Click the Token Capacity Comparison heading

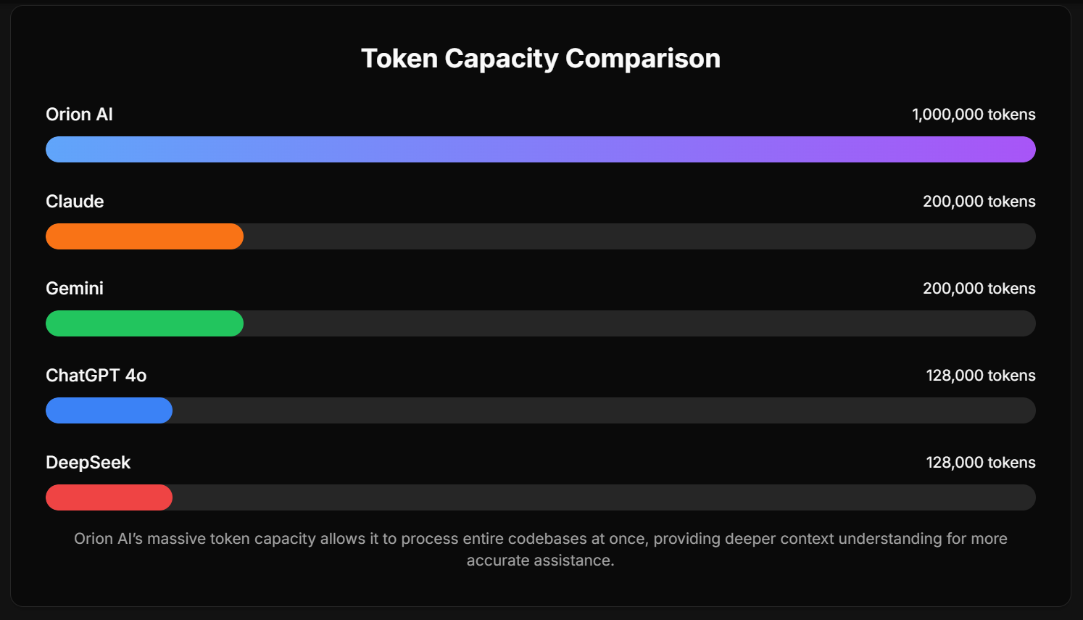(541, 59)
